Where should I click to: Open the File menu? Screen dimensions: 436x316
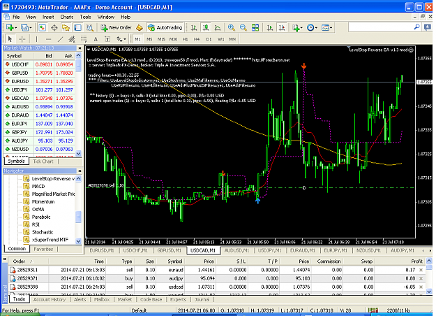pos(16,17)
